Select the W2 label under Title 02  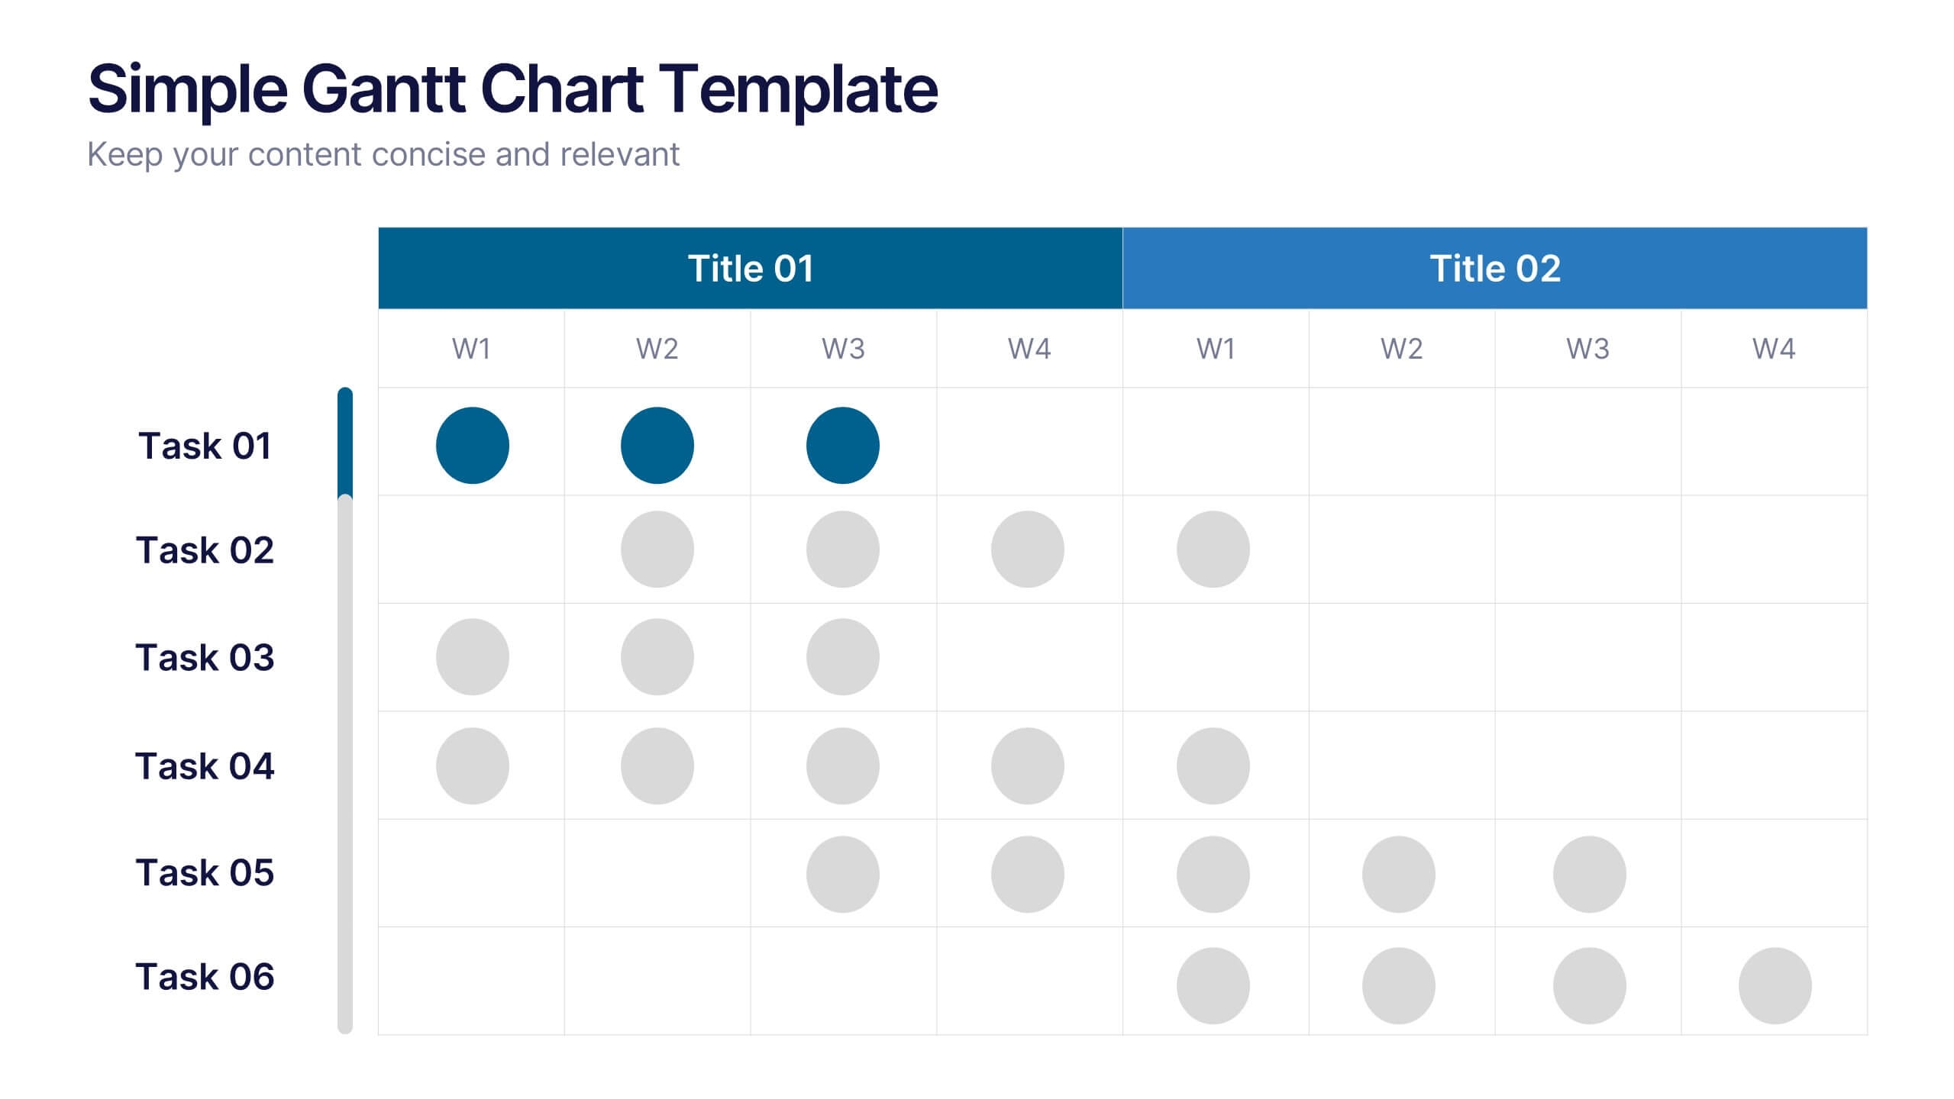1401,349
